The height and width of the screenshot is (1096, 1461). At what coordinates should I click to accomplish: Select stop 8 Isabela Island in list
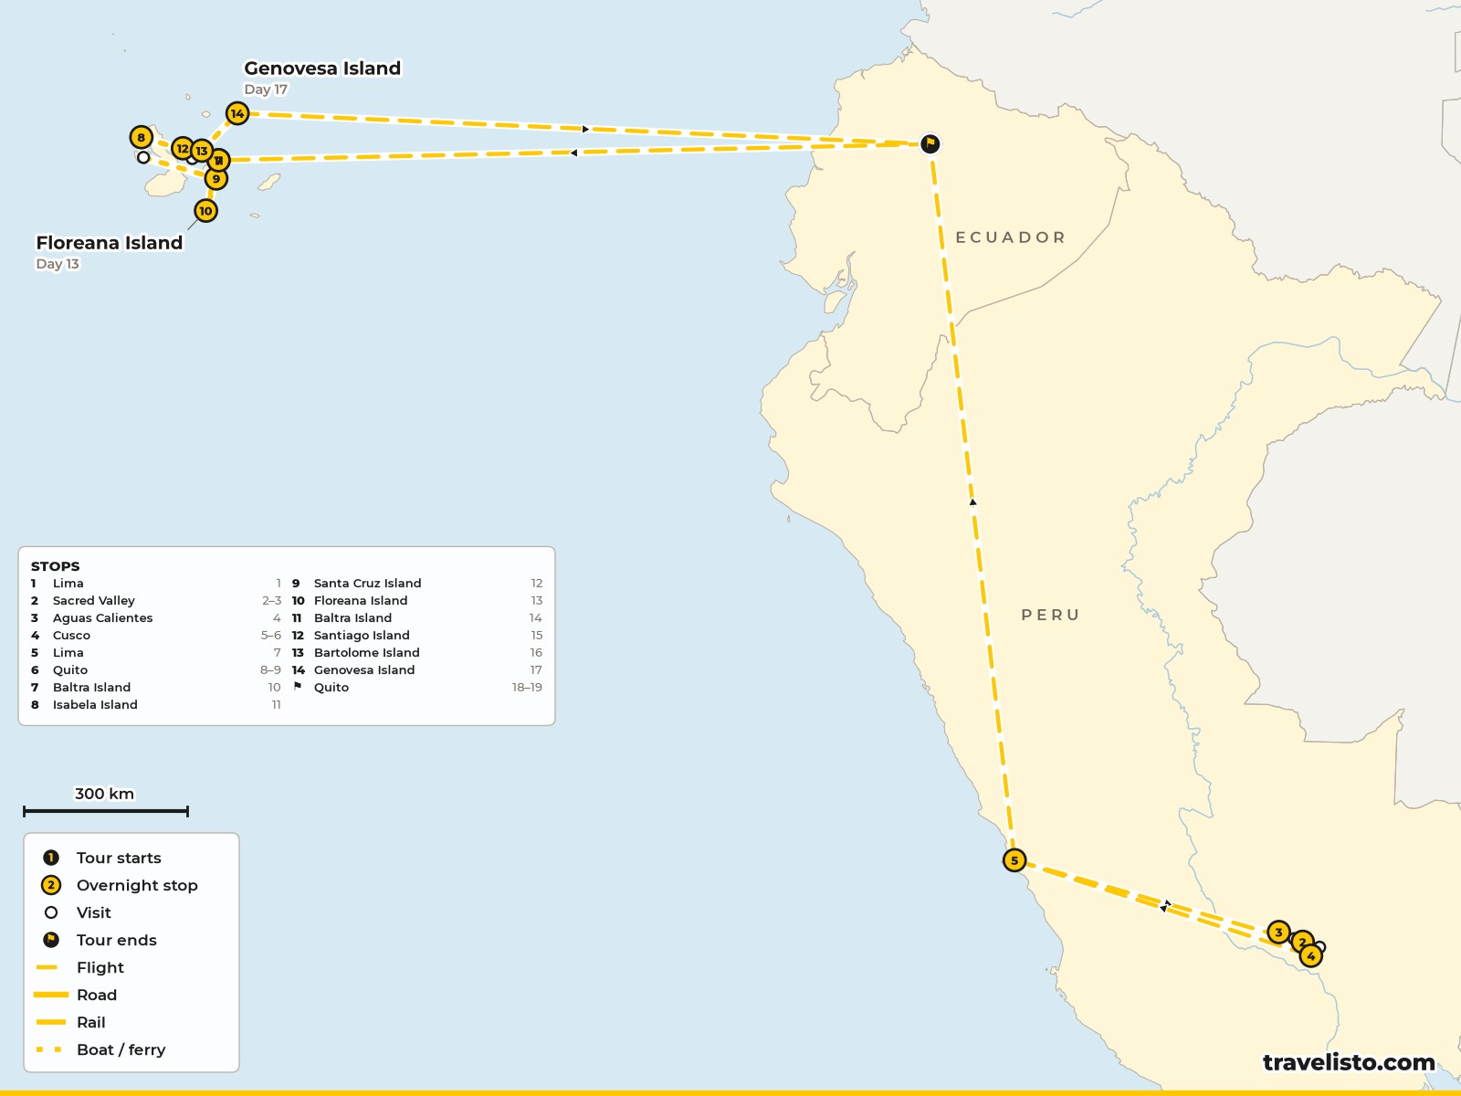pyautogui.click(x=156, y=705)
